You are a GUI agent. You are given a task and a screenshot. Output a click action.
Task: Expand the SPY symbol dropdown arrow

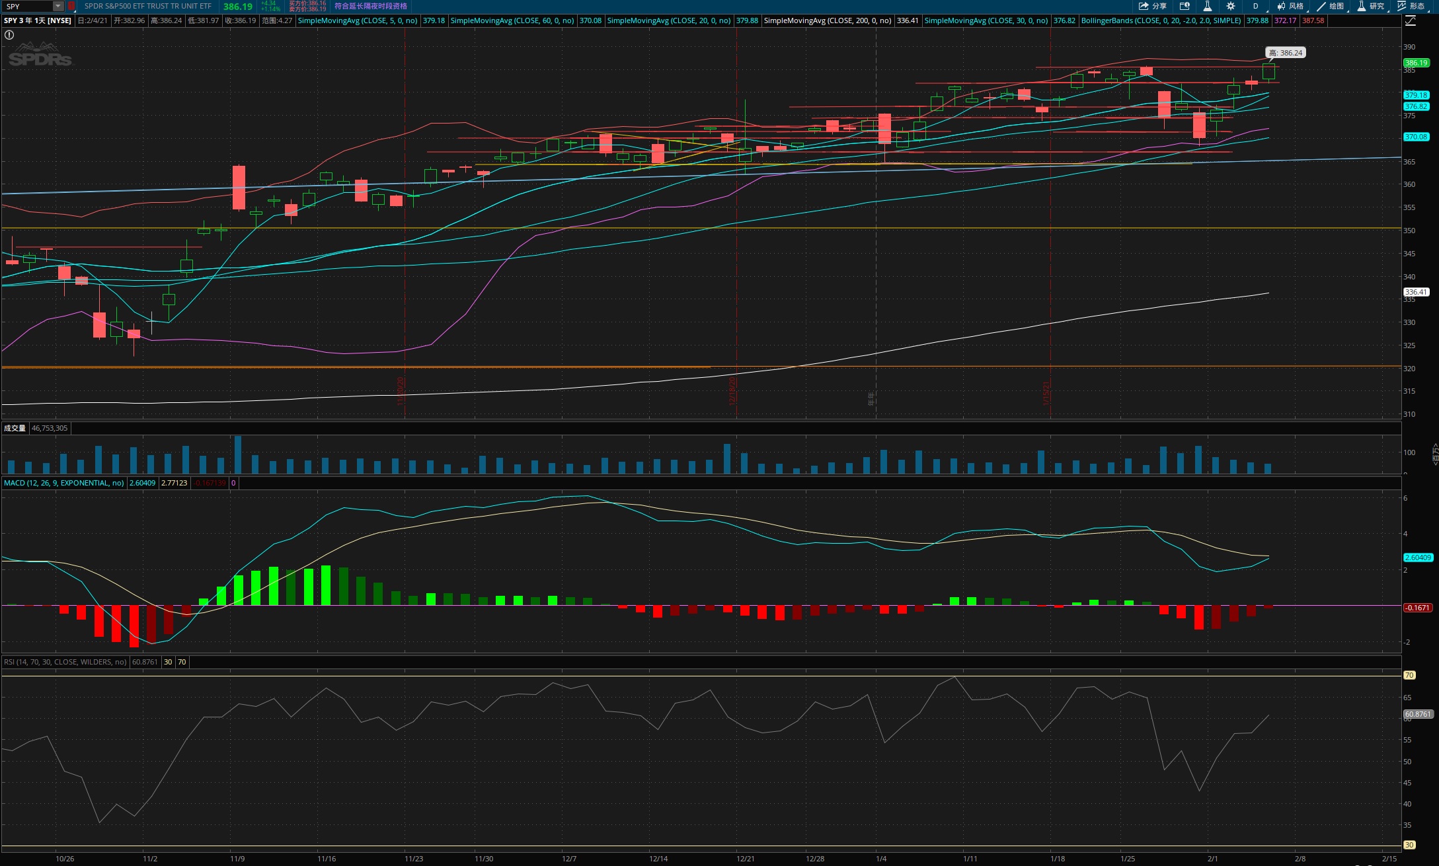click(x=58, y=6)
